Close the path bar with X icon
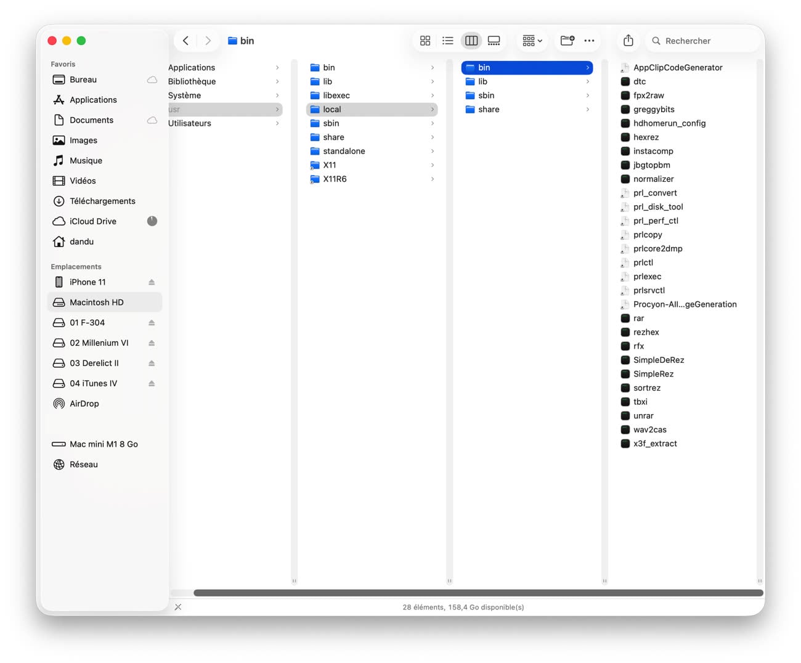Screen dimensions: 801x663 (x=178, y=607)
